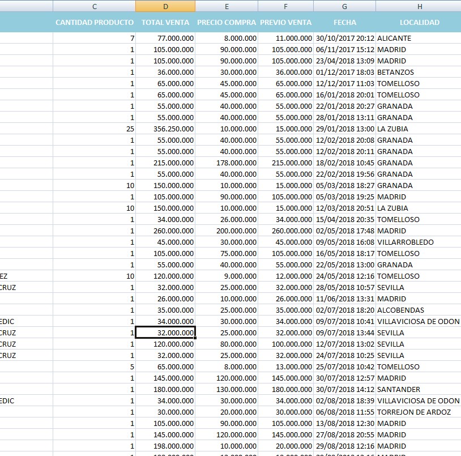Select the date cell 30/10/2017 20:12
Screen dimensions: 461x456
(344, 38)
